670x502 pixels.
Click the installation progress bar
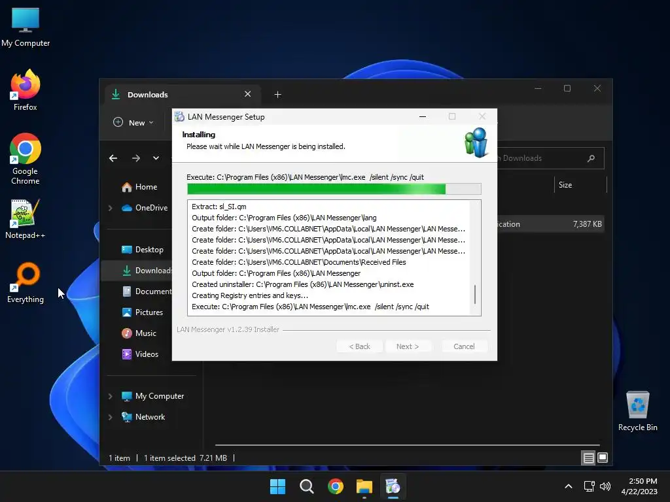[334, 189]
